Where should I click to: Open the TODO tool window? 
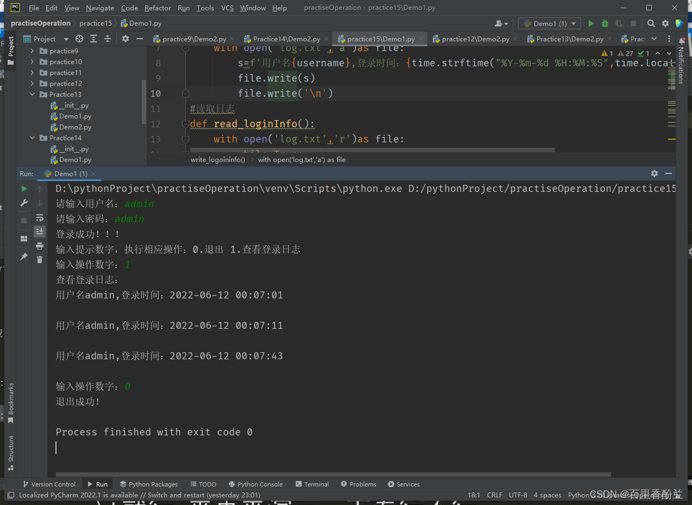[203, 484]
